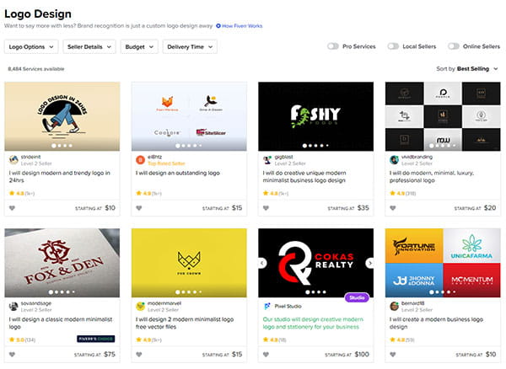
Task: Open 'design 2 modern minimalist logo' gig title
Action: [185, 323]
